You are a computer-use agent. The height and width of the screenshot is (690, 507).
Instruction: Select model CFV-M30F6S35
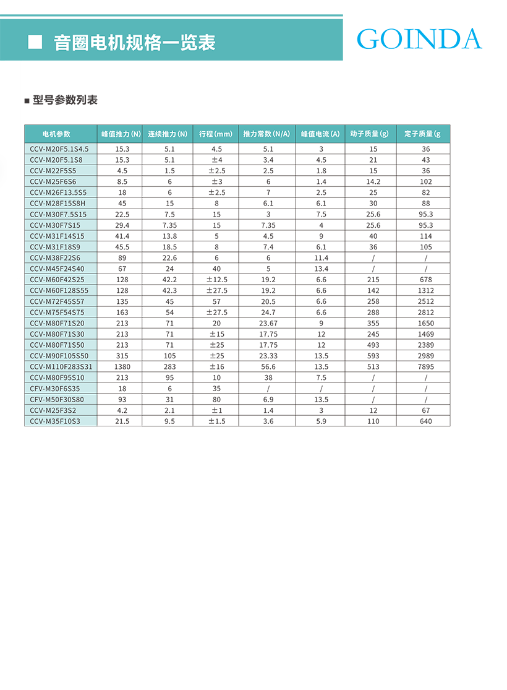tap(55, 389)
